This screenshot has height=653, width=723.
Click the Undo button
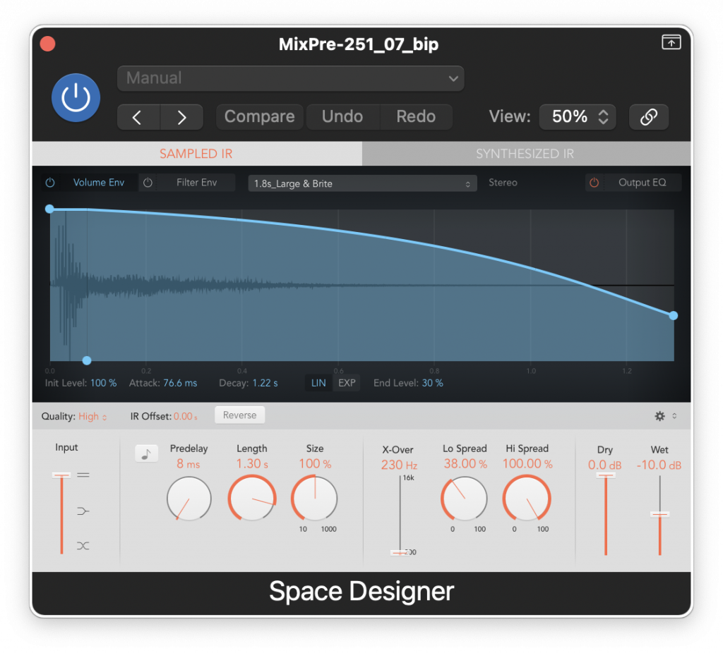(342, 116)
